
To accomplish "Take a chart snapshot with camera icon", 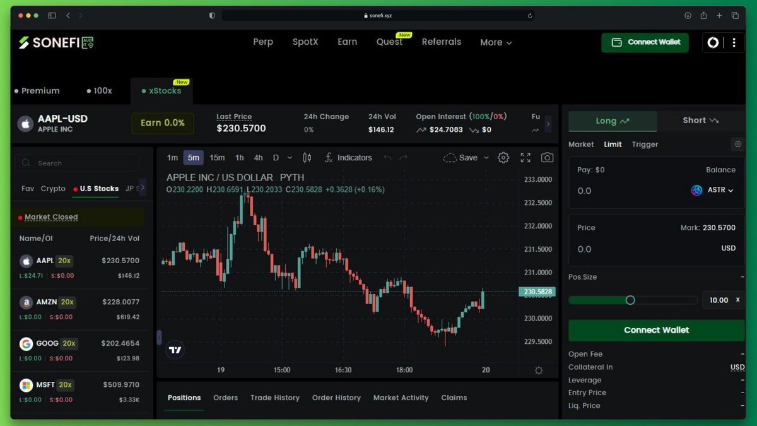I will click(x=547, y=158).
